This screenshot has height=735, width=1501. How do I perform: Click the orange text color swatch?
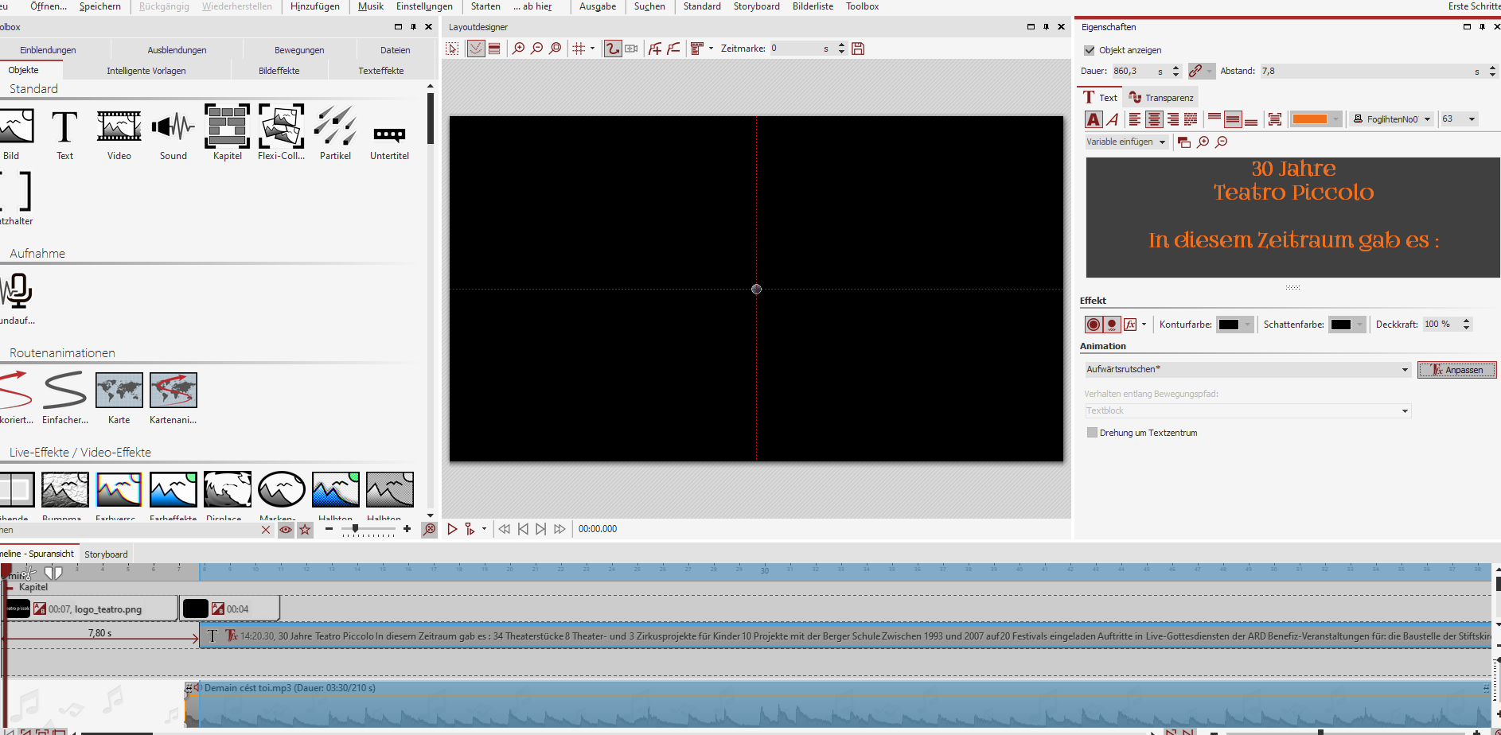tap(1309, 119)
